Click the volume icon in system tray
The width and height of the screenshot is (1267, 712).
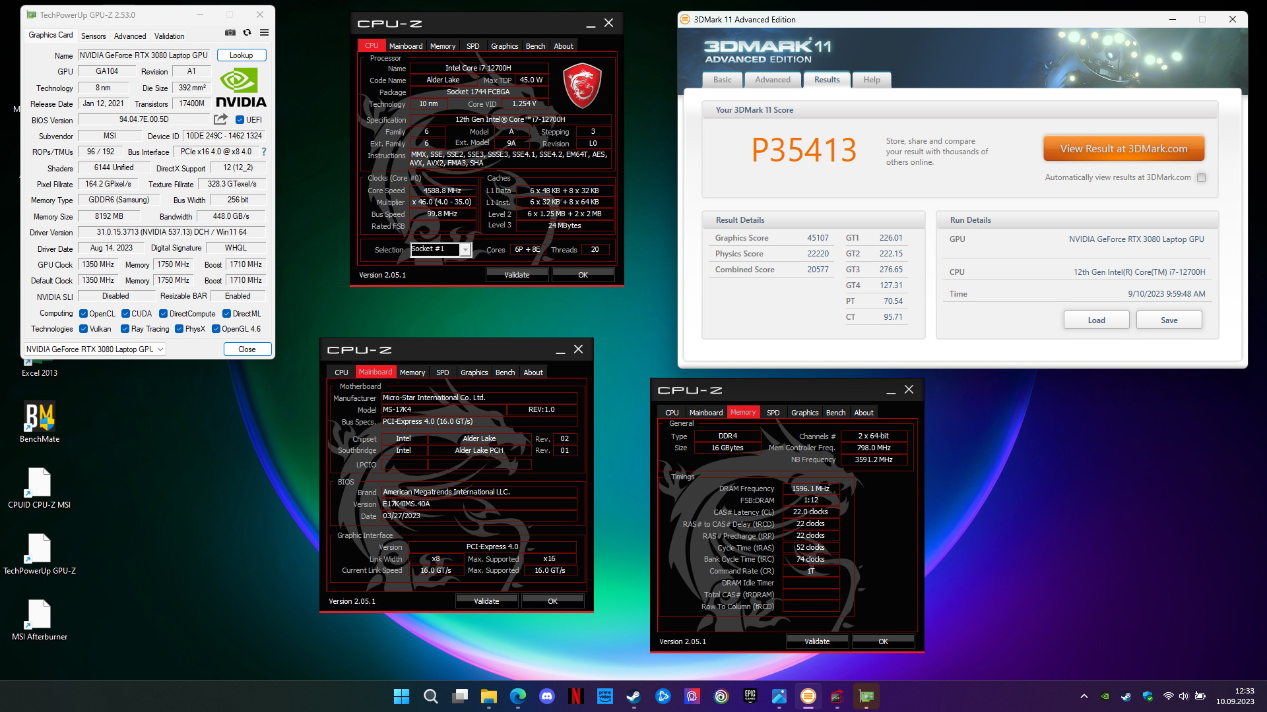[x=1183, y=696]
